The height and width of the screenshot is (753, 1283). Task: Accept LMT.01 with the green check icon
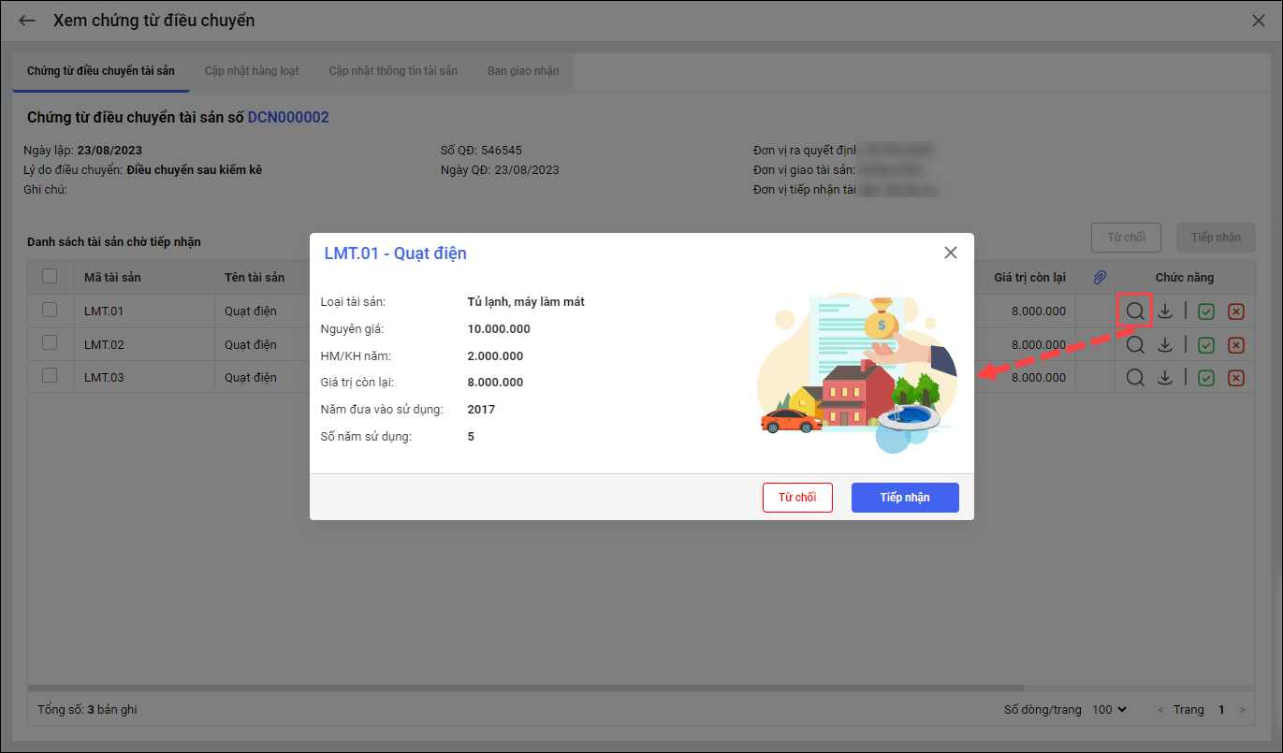tap(1206, 312)
